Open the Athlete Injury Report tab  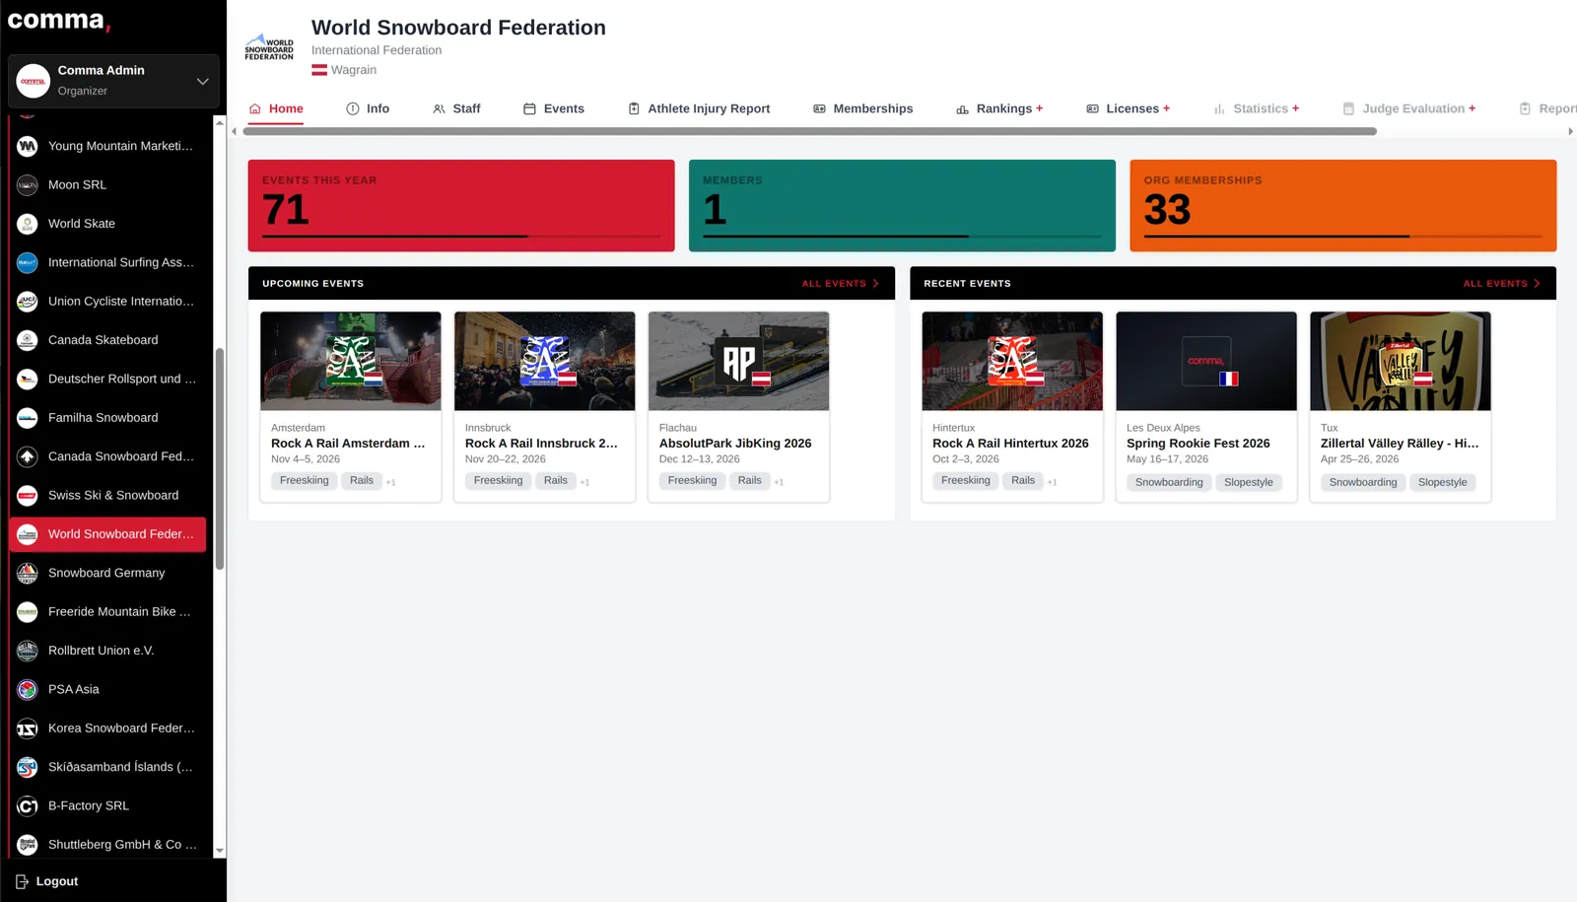[x=699, y=108]
